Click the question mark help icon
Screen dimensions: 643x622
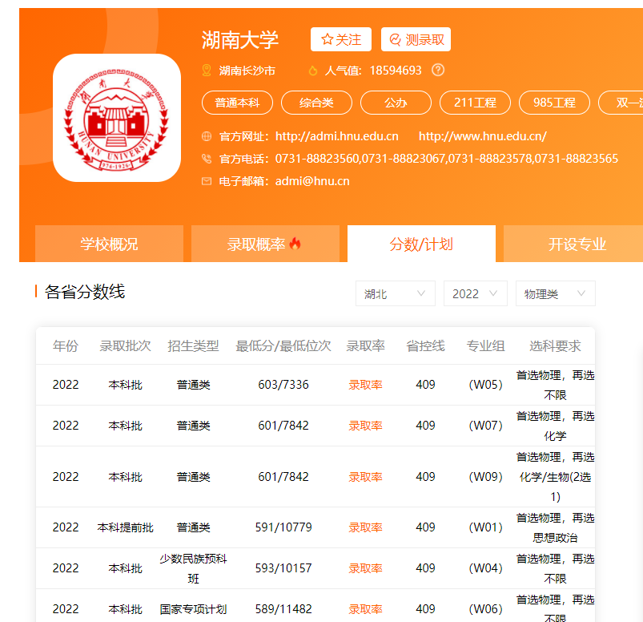438,71
